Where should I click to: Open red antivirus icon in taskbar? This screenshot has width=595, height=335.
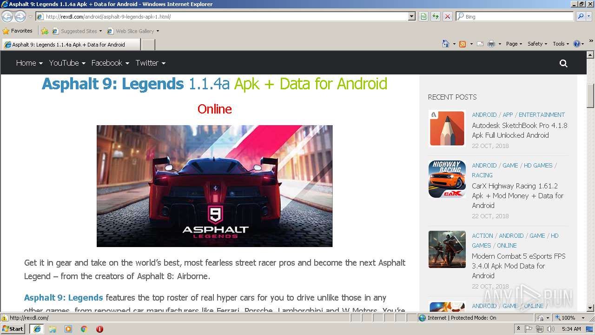[x=99, y=329]
